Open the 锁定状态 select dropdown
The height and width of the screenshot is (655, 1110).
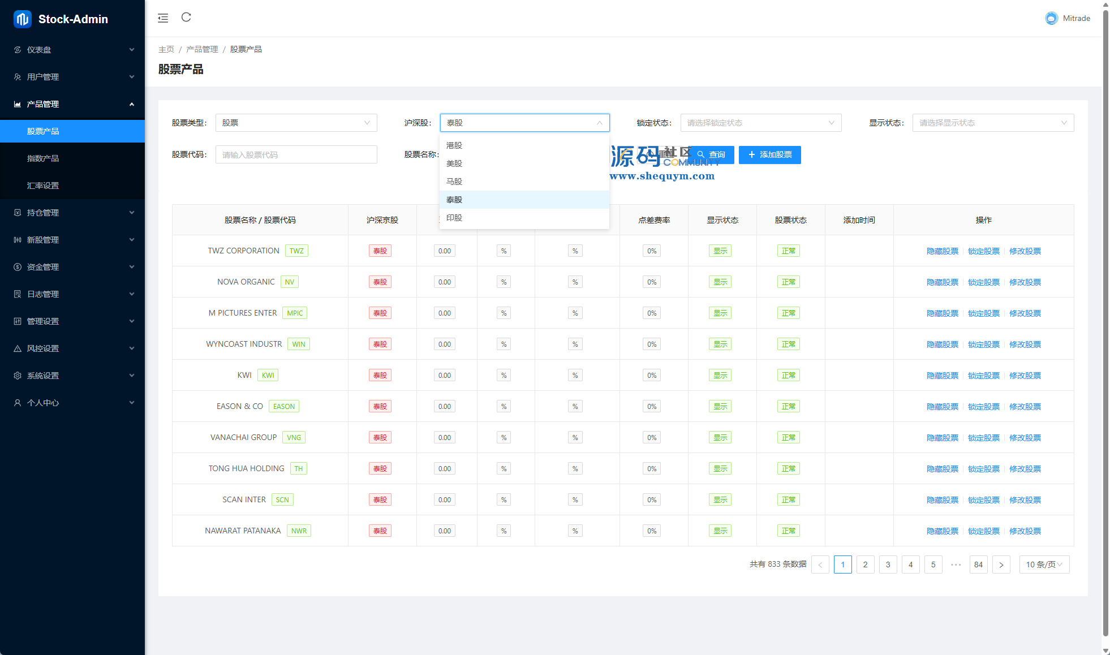click(760, 123)
